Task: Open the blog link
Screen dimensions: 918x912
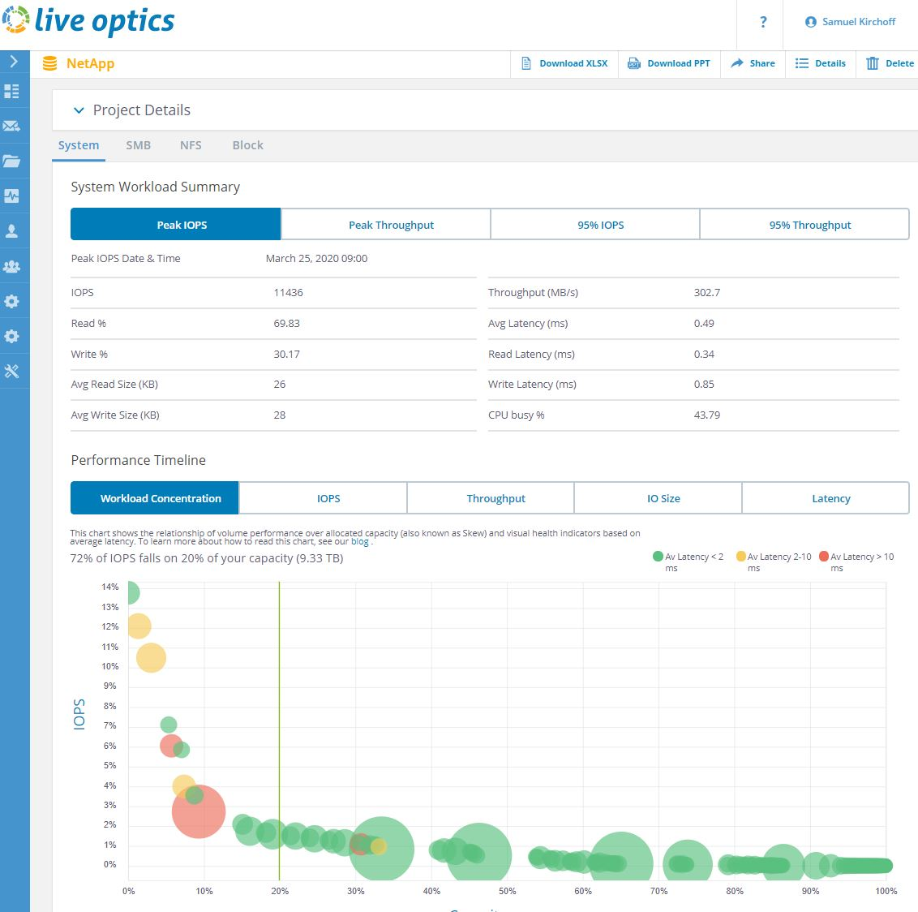Action: [359, 541]
